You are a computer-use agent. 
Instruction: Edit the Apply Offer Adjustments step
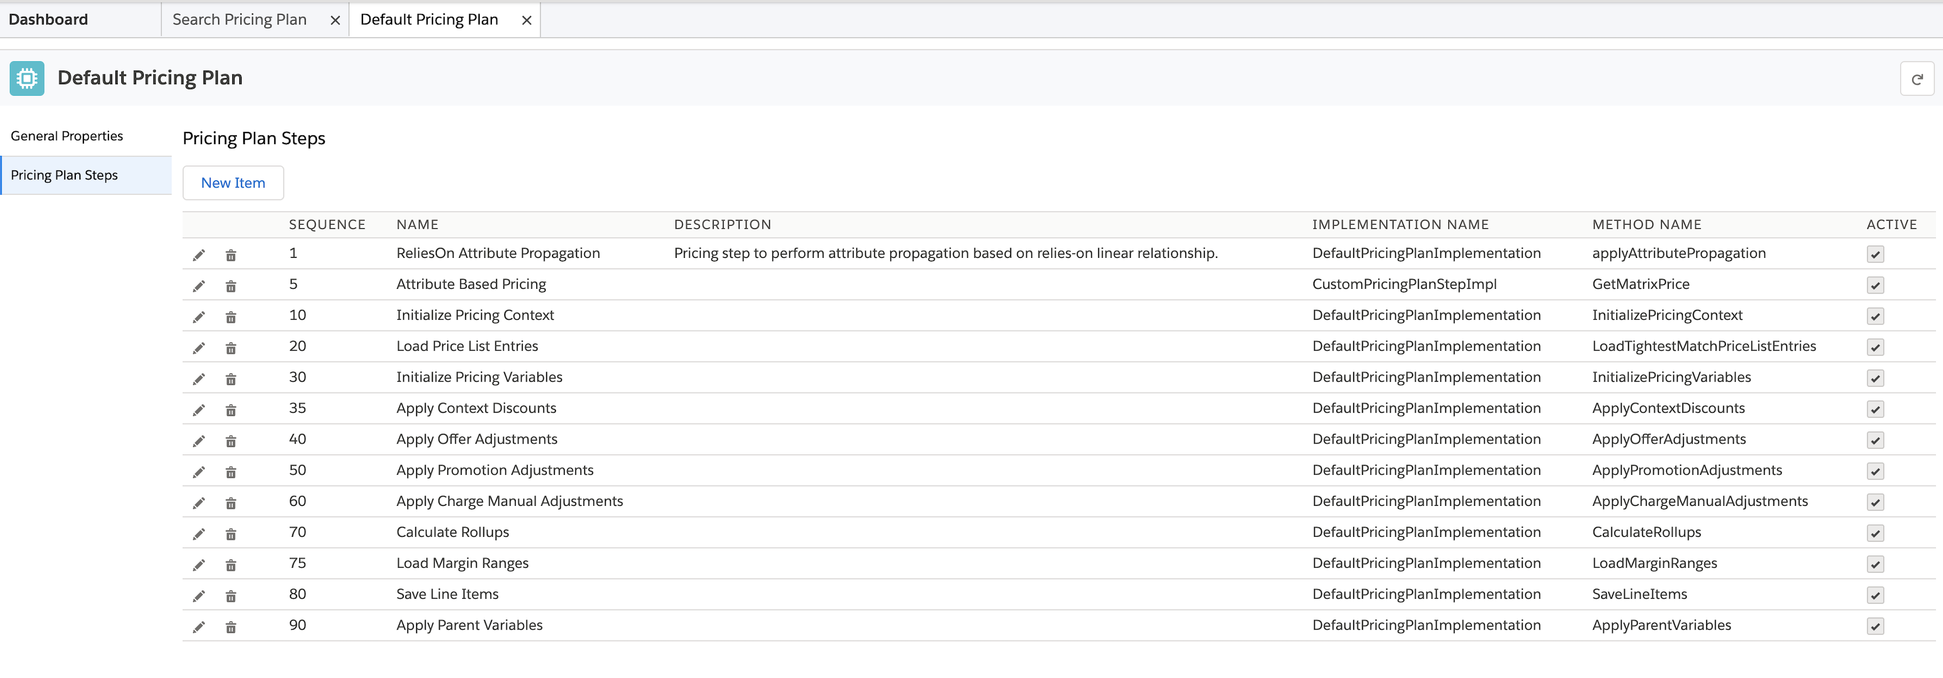pyautogui.click(x=198, y=441)
